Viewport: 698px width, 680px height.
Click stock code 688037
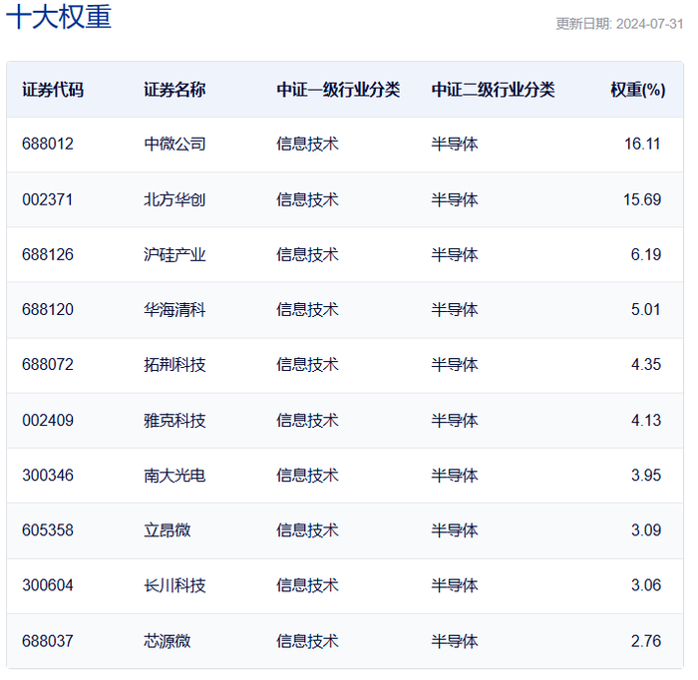pyautogui.click(x=48, y=641)
